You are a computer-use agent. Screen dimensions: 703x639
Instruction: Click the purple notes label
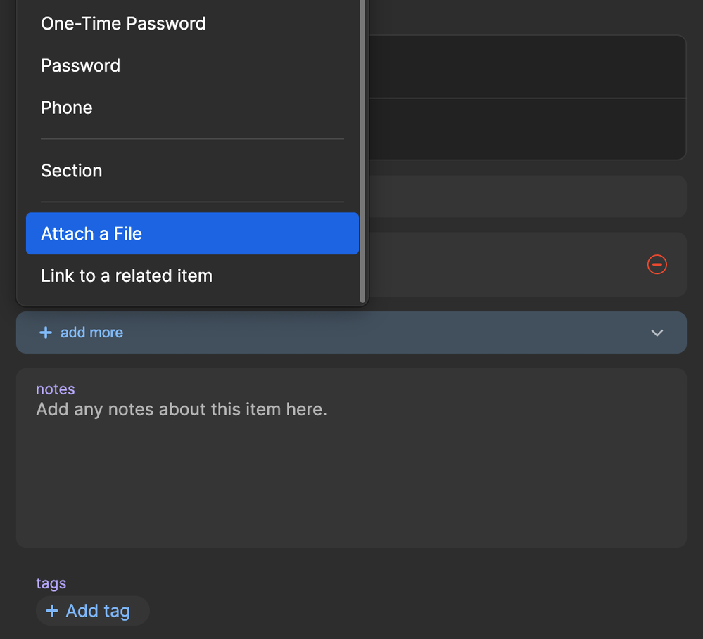[56, 389]
